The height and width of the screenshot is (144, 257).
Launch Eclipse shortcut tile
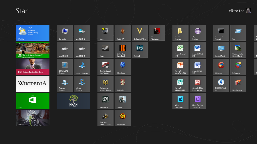(x=197, y=33)
